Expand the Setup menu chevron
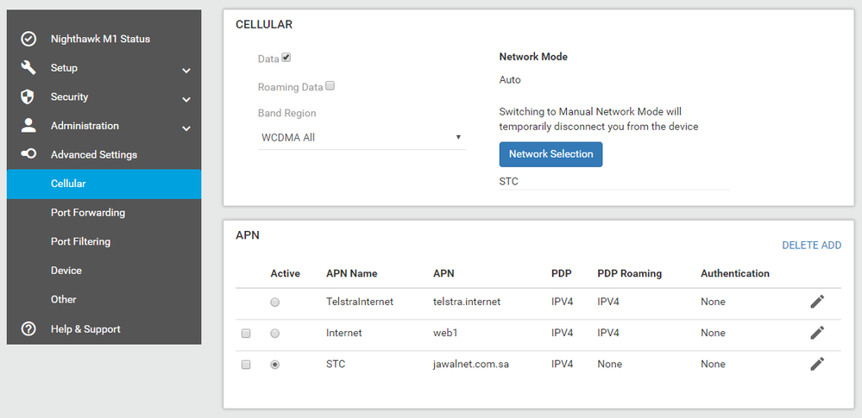The image size is (862, 418). pyautogui.click(x=186, y=71)
